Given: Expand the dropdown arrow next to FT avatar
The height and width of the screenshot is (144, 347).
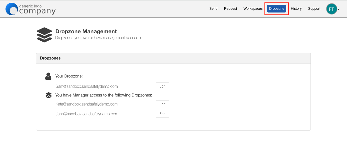Looking at the screenshot, I should [x=338, y=9].
